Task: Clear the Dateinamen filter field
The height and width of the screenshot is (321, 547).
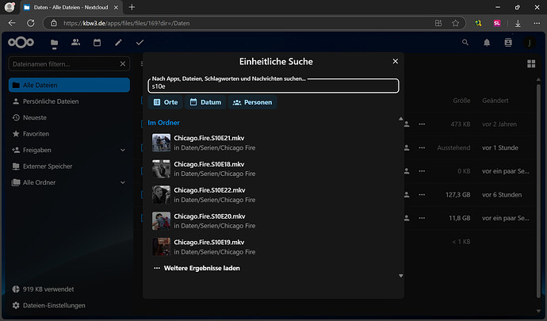Action: coord(122,63)
